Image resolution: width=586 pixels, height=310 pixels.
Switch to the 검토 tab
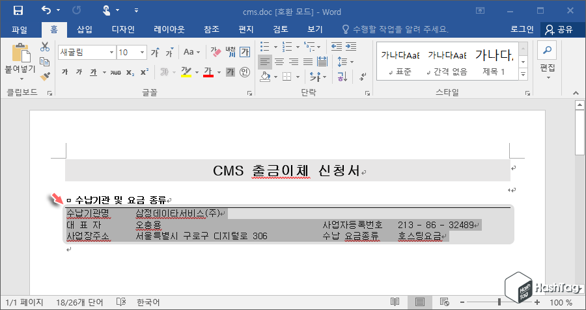tap(280, 29)
